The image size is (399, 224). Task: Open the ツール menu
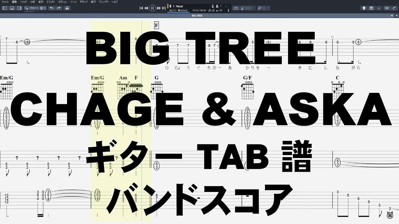74,2
